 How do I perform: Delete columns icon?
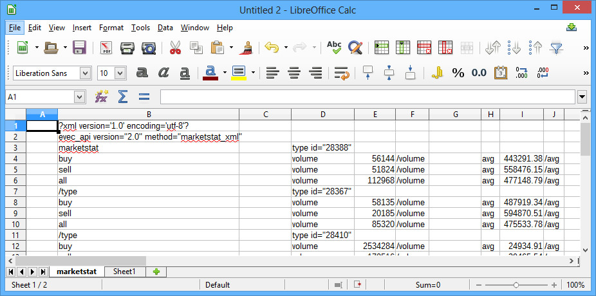point(445,48)
